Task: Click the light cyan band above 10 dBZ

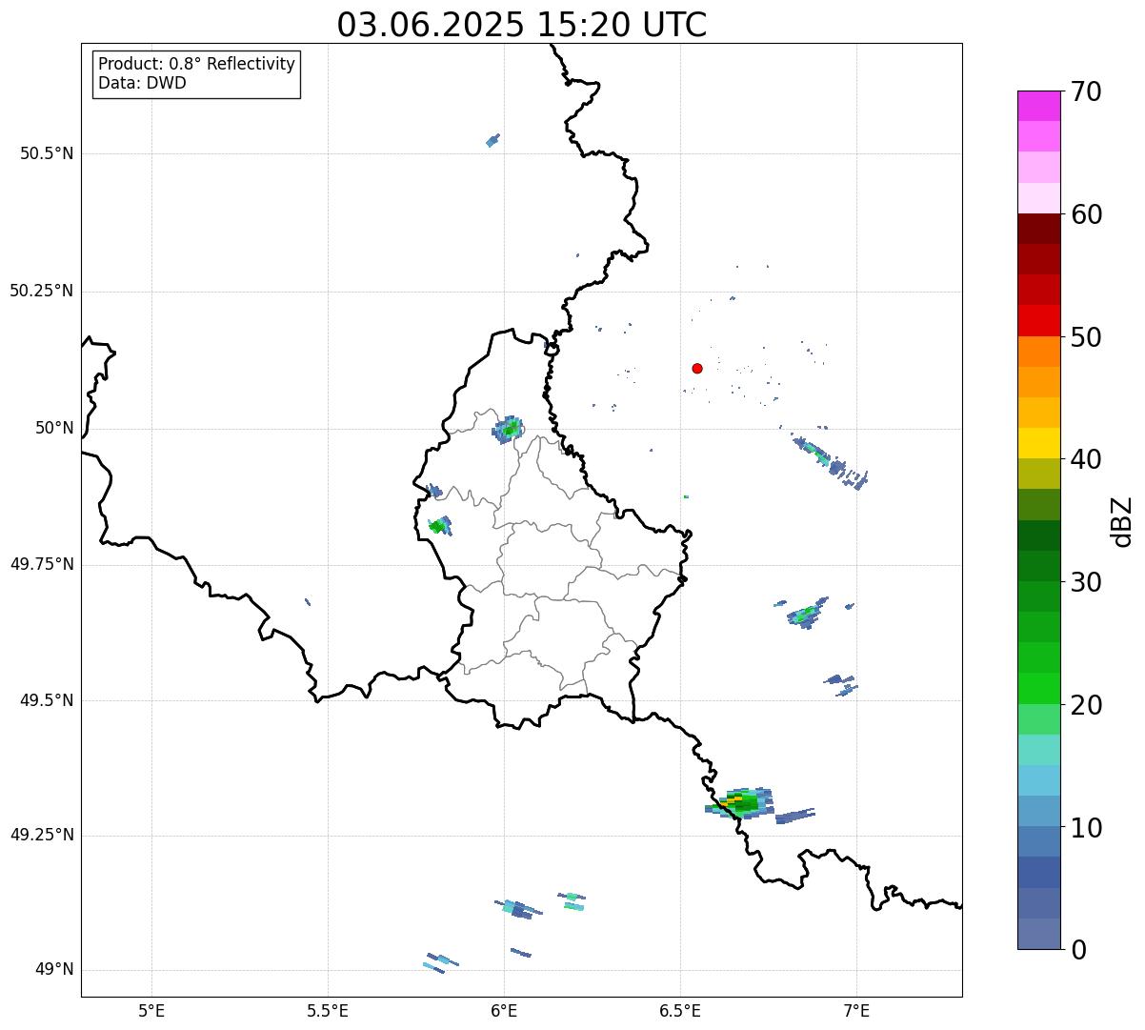Action: 1039,780
